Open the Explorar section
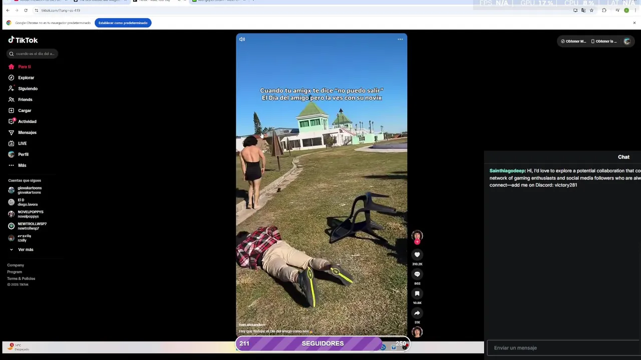Image resolution: width=641 pixels, height=360 pixels. point(21,77)
